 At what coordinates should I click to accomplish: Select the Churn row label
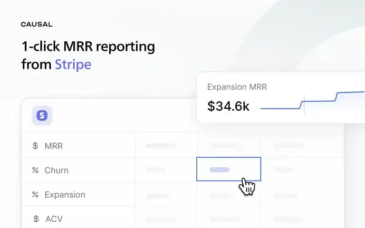(x=57, y=171)
